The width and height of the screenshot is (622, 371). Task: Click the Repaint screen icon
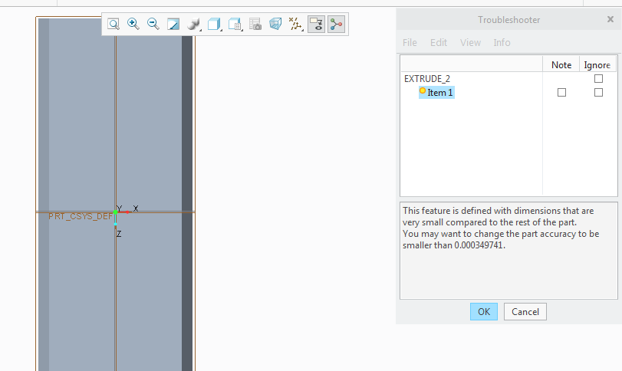[x=173, y=25]
